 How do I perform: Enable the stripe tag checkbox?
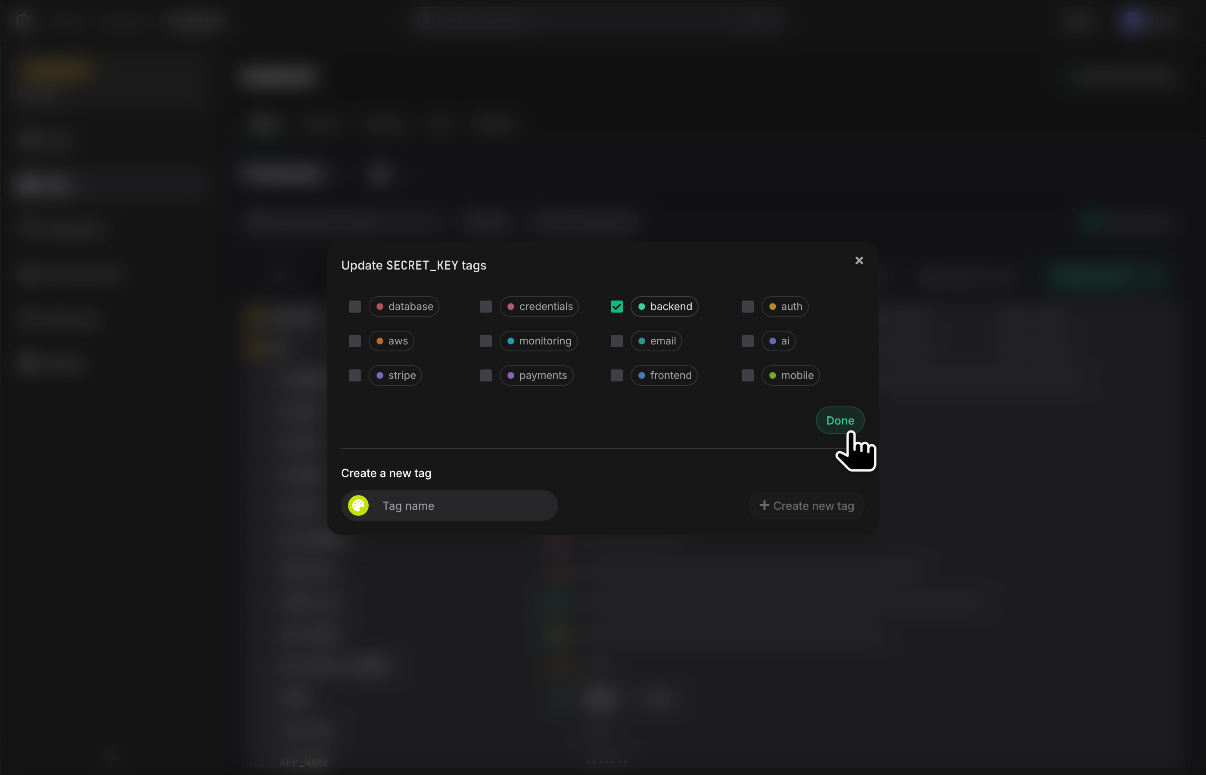tap(355, 375)
